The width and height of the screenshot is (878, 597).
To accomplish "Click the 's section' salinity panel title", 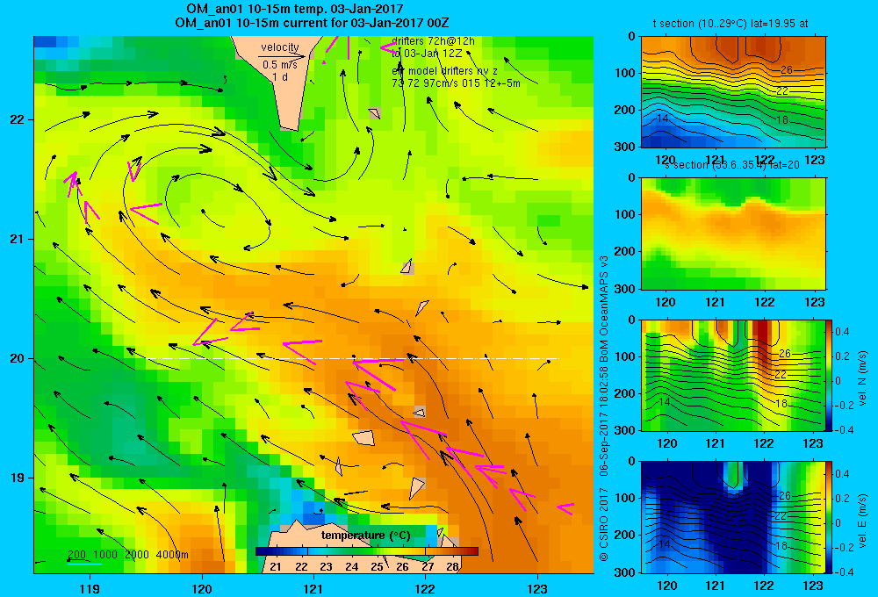I will pyautogui.click(x=732, y=165).
